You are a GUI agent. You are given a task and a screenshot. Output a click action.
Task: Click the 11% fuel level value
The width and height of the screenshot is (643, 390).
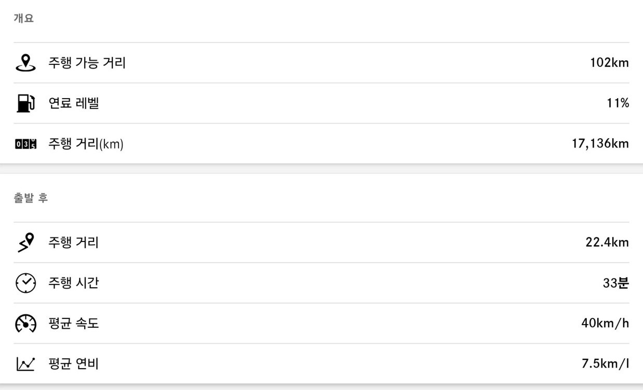tap(618, 103)
